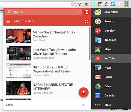Click title NAOMIE HARRIS SPECTRE INTERVIEW
Viewport: 131px width, 112px height.
pyautogui.click(x=53, y=87)
